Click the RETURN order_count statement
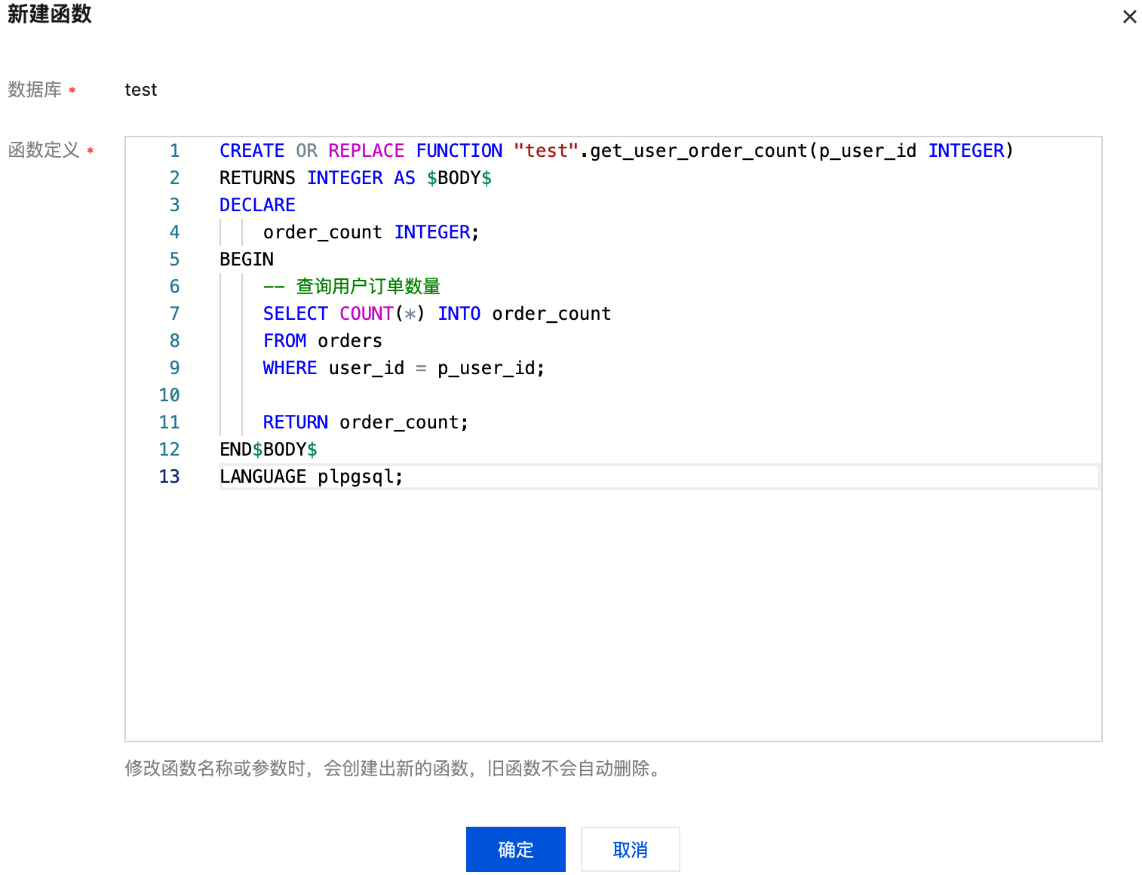 point(365,422)
